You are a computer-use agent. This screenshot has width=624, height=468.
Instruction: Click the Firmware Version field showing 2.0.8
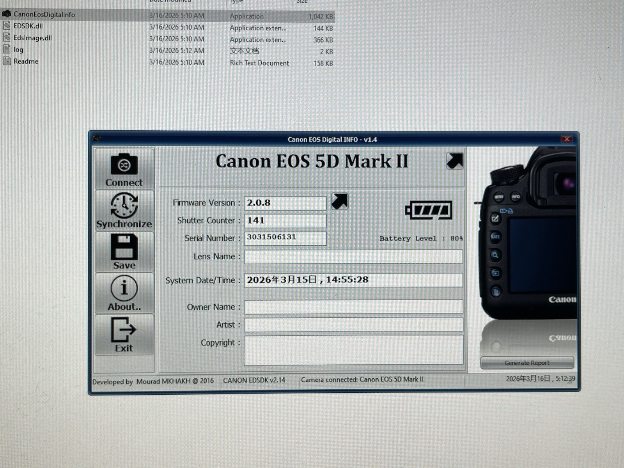(285, 203)
